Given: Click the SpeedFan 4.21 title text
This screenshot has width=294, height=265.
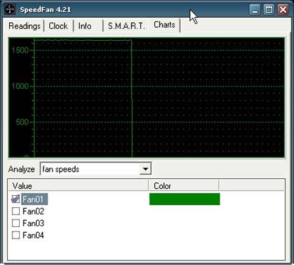Looking at the screenshot, I should [x=45, y=10].
